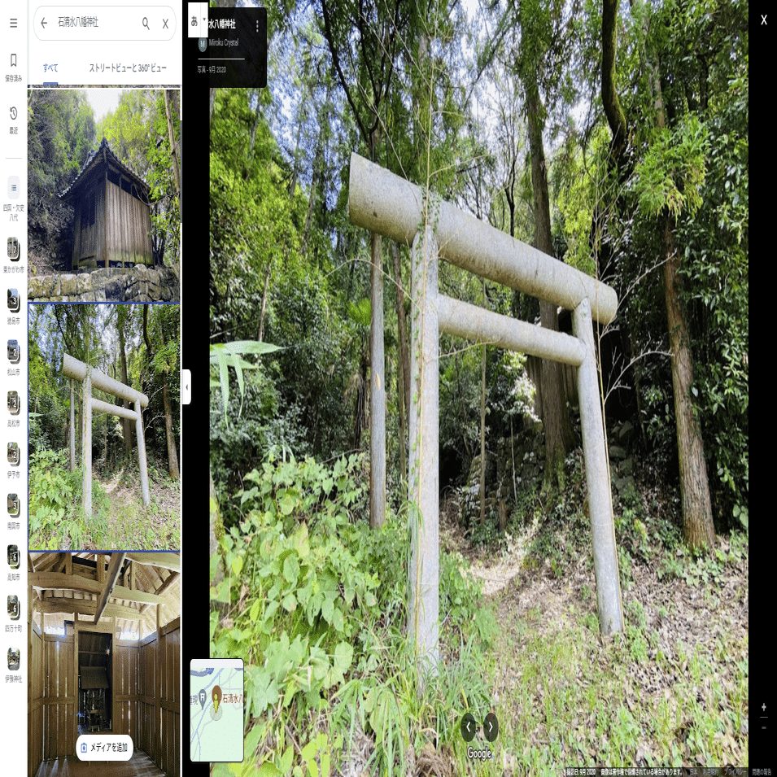777x777 pixels.
Task: Open the mini map preview
Action: (217, 710)
